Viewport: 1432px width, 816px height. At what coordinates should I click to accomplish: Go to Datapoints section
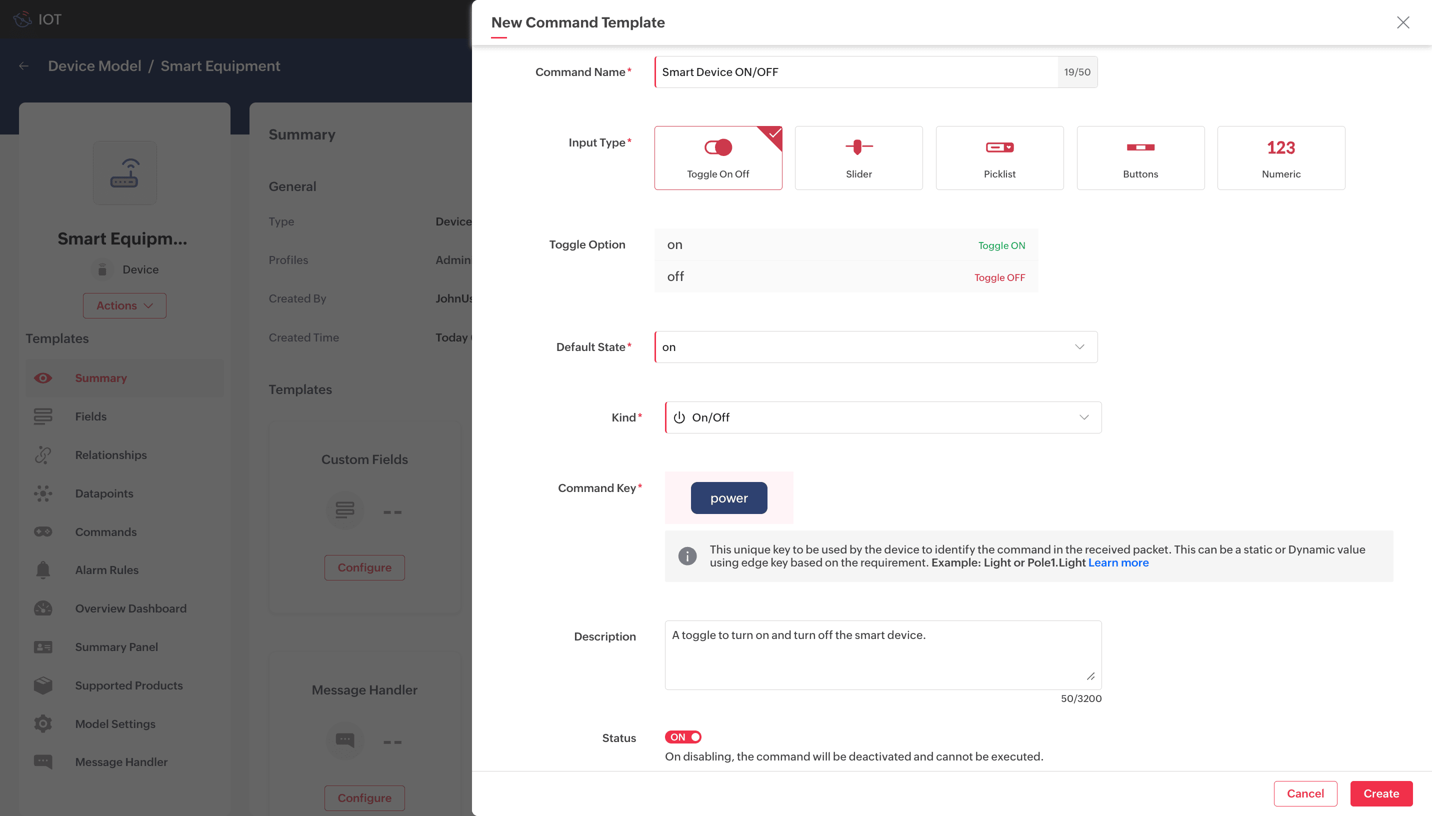pos(124,493)
